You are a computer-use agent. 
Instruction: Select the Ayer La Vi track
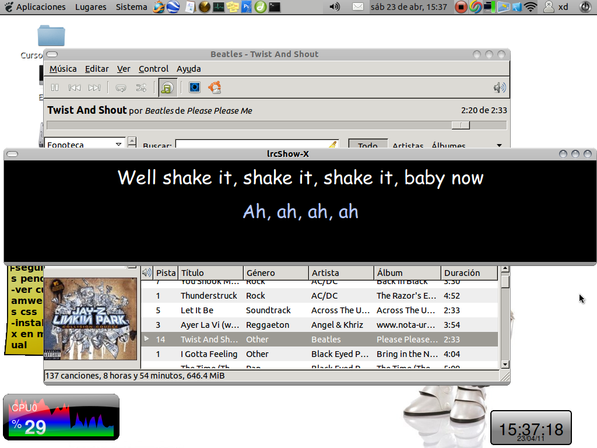click(319, 325)
